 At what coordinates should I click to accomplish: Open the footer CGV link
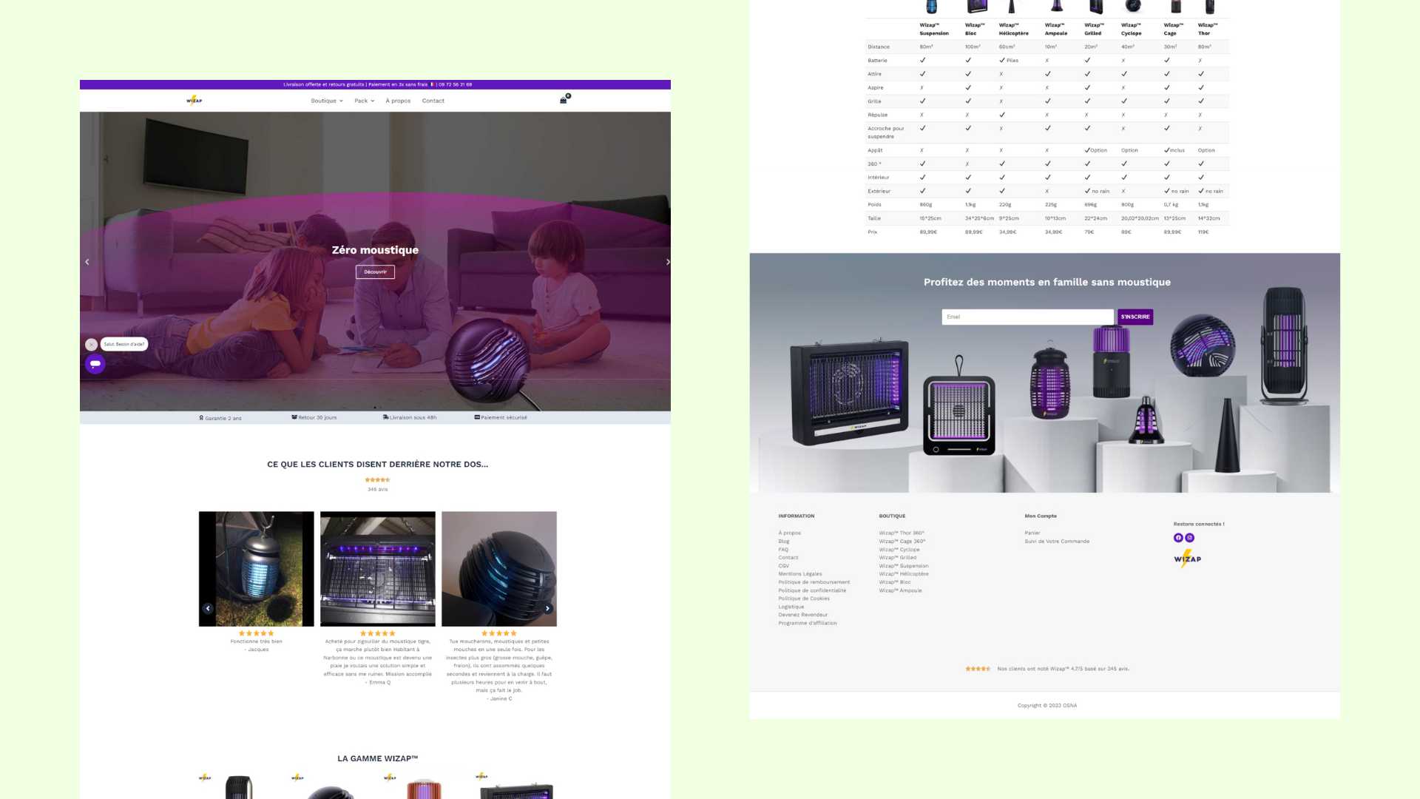pos(783,565)
